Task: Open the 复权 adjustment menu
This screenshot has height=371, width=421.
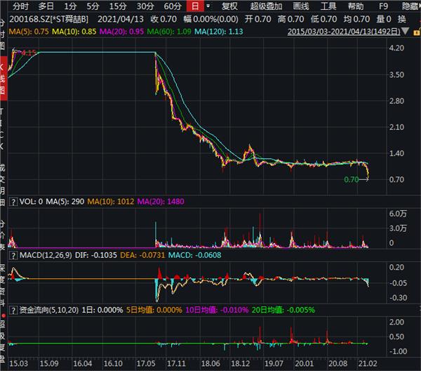Action: coord(229,6)
